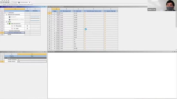Image resolution: width=177 pixels, height=99 pixels.
Task: Click the update-required icon for DP 1 deformation
Action: click(85, 13)
